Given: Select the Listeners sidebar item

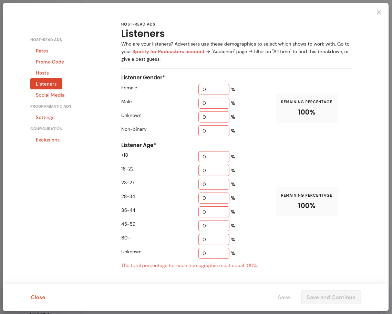Looking at the screenshot, I should pyautogui.click(x=46, y=84).
